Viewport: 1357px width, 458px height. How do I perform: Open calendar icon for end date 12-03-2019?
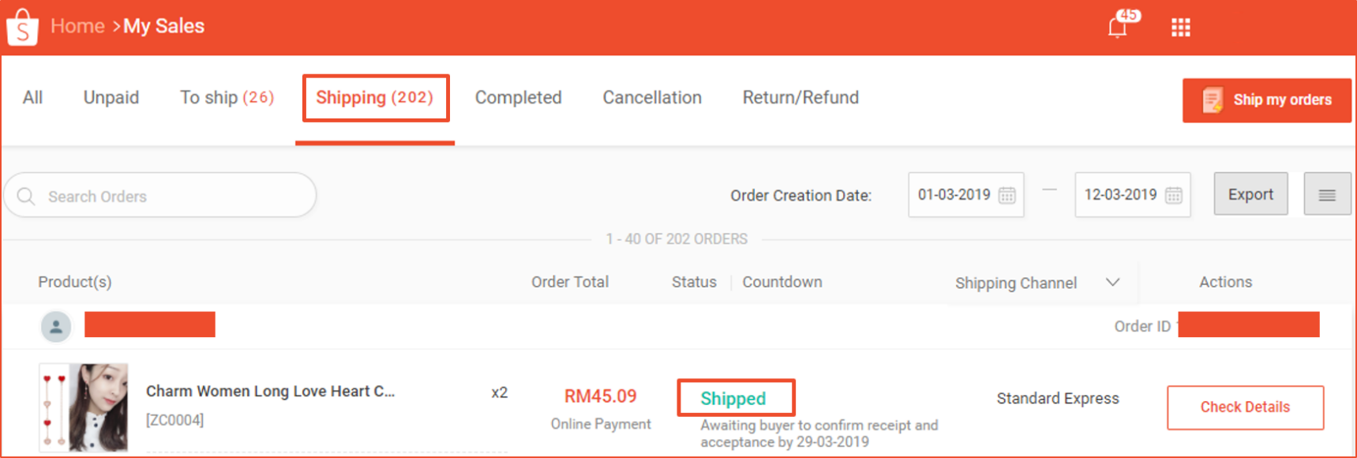[x=1174, y=195]
